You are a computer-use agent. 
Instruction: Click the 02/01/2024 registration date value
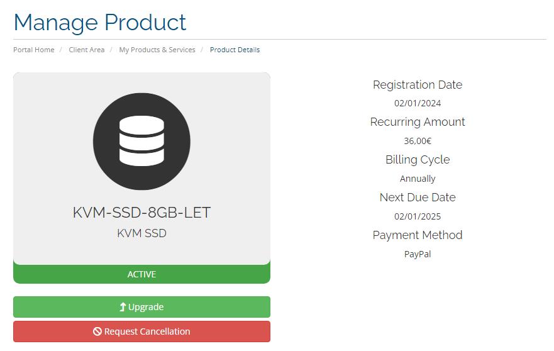418,103
